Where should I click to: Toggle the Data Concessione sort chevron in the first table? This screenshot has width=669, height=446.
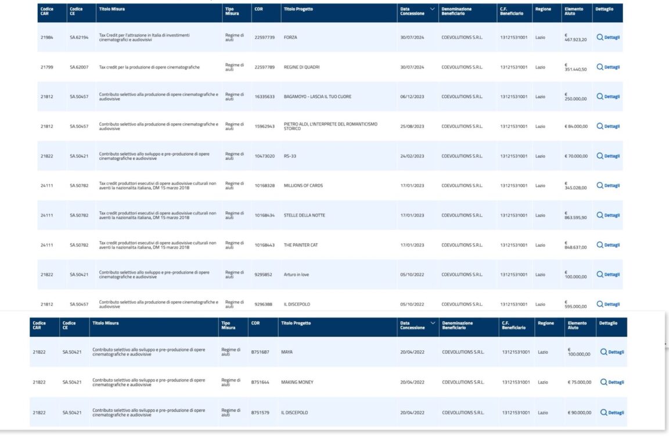pos(432,9)
